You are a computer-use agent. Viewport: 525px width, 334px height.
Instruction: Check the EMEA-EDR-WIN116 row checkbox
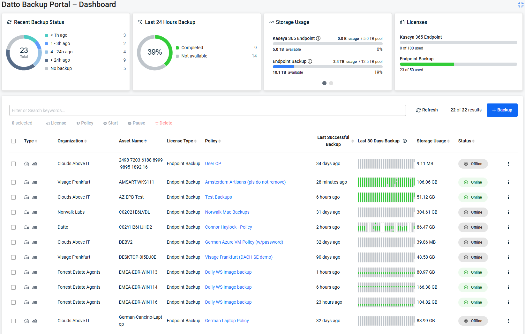pos(13,302)
